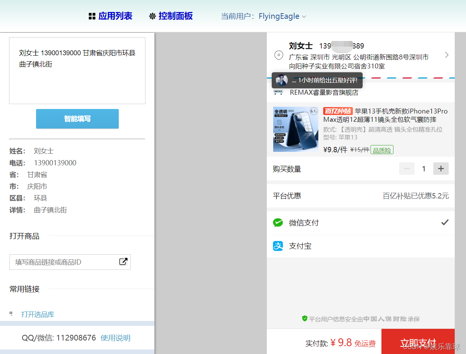The width and height of the screenshot is (466, 354).
Task: Click the ¥9.8 payable amount
Action: pyautogui.click(x=341, y=343)
